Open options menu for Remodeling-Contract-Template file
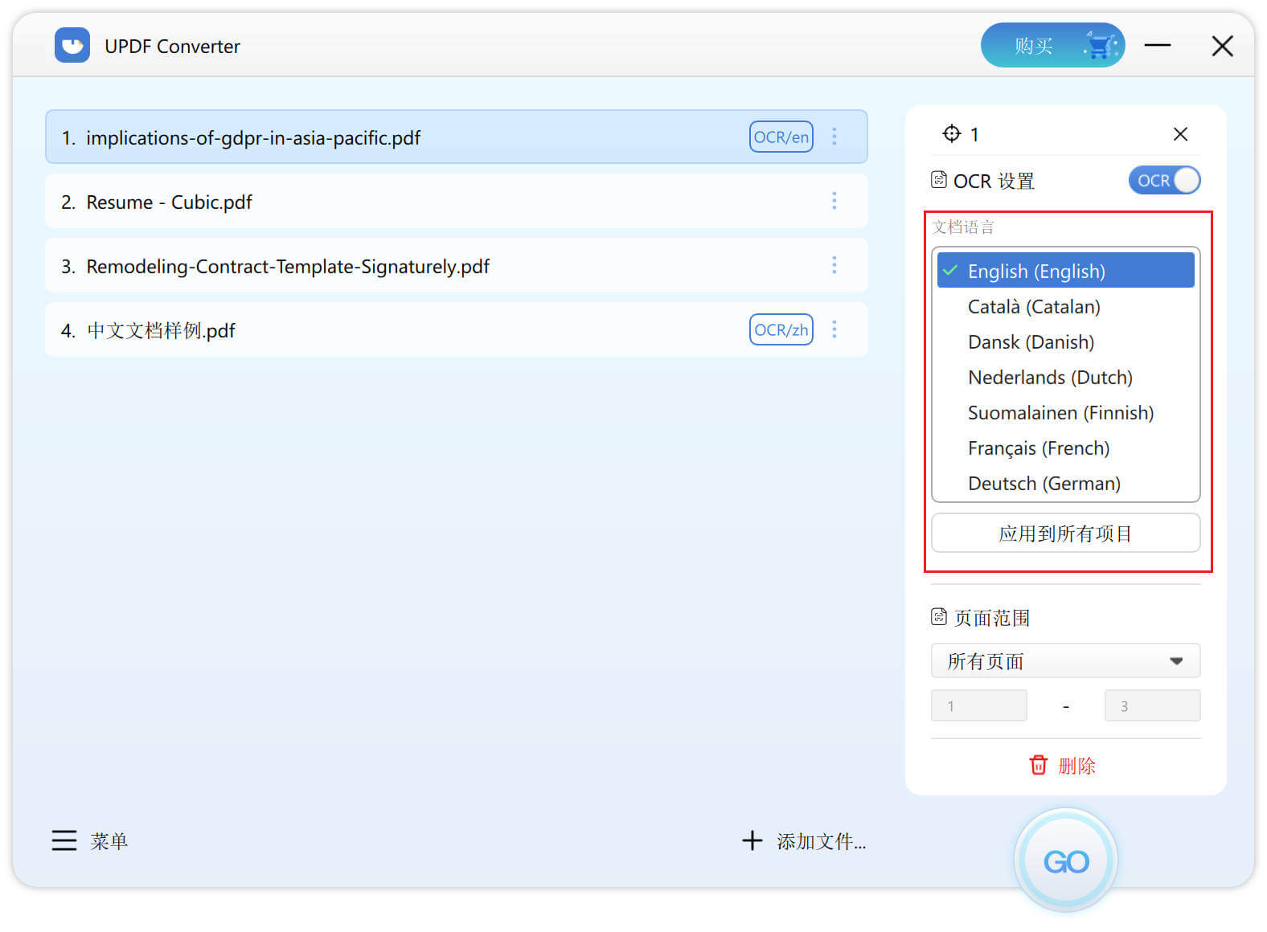 point(834,265)
